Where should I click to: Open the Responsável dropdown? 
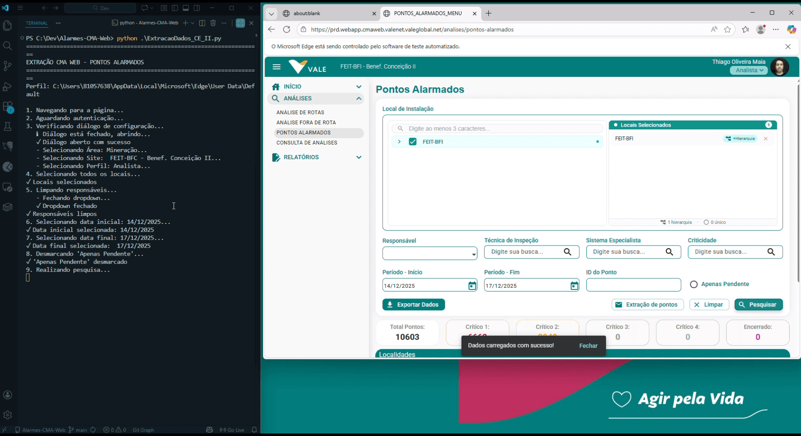[429, 253]
